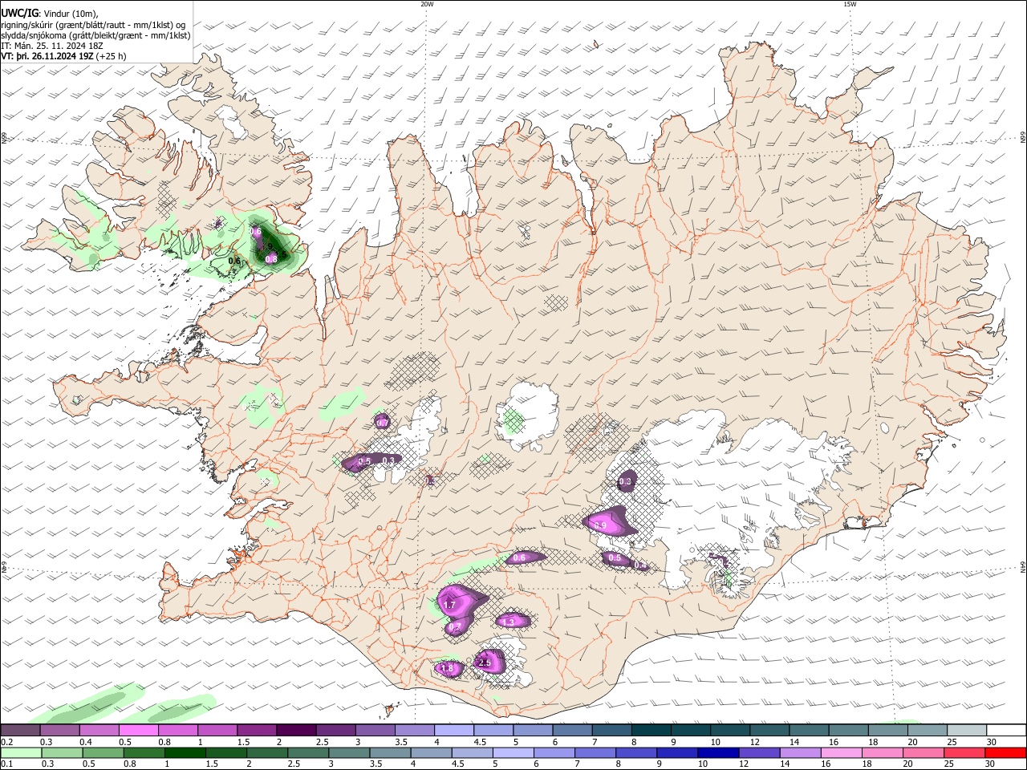The image size is (1027, 770).
Task: Pick the light purple 14 swatch in the rain scale
Action: click(x=800, y=752)
